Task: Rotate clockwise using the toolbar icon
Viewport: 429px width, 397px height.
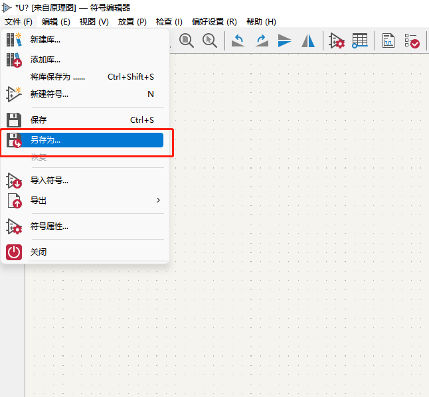Action: pyautogui.click(x=262, y=40)
